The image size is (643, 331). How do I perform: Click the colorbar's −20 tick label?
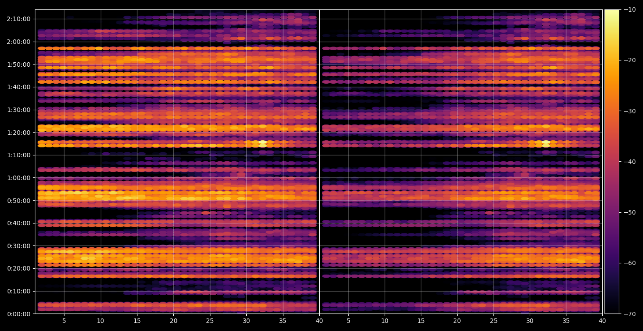point(630,60)
